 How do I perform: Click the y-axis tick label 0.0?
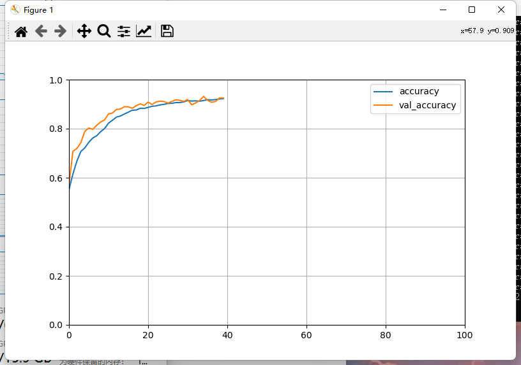(x=56, y=326)
